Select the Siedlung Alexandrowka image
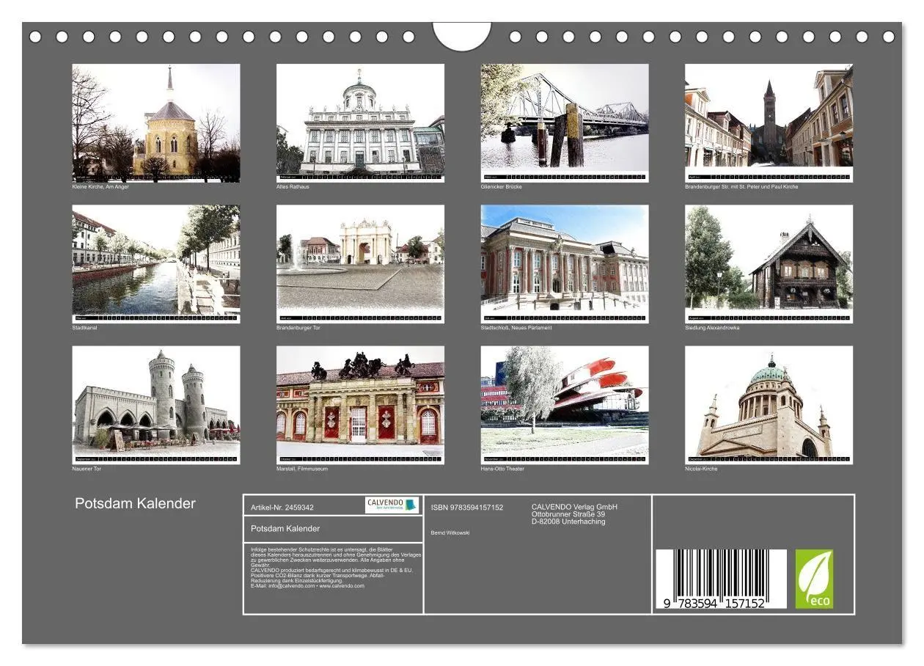Viewport: 924px width, 666px height. tap(769, 264)
